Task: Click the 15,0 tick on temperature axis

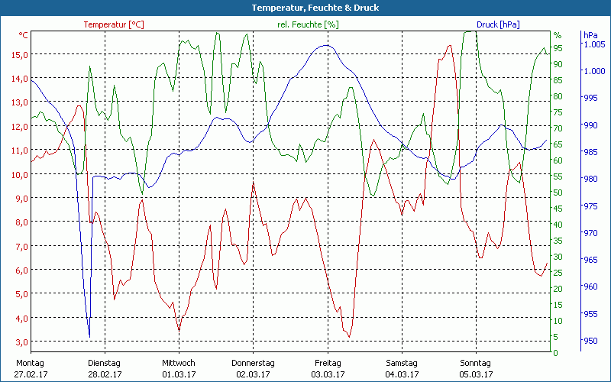Action: pos(19,54)
